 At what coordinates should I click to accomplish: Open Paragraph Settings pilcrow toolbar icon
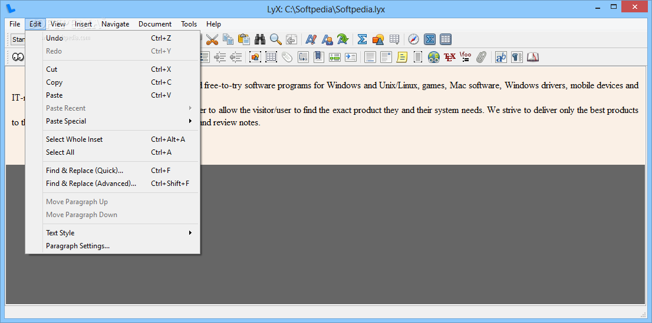pos(516,57)
